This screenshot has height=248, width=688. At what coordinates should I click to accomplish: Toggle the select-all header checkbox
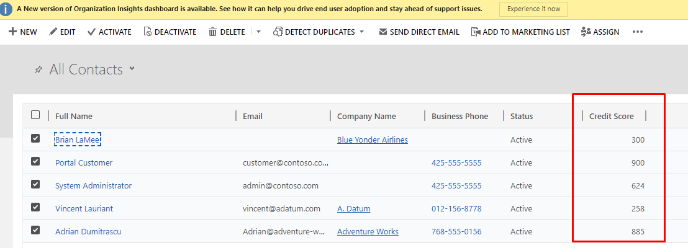(35, 115)
